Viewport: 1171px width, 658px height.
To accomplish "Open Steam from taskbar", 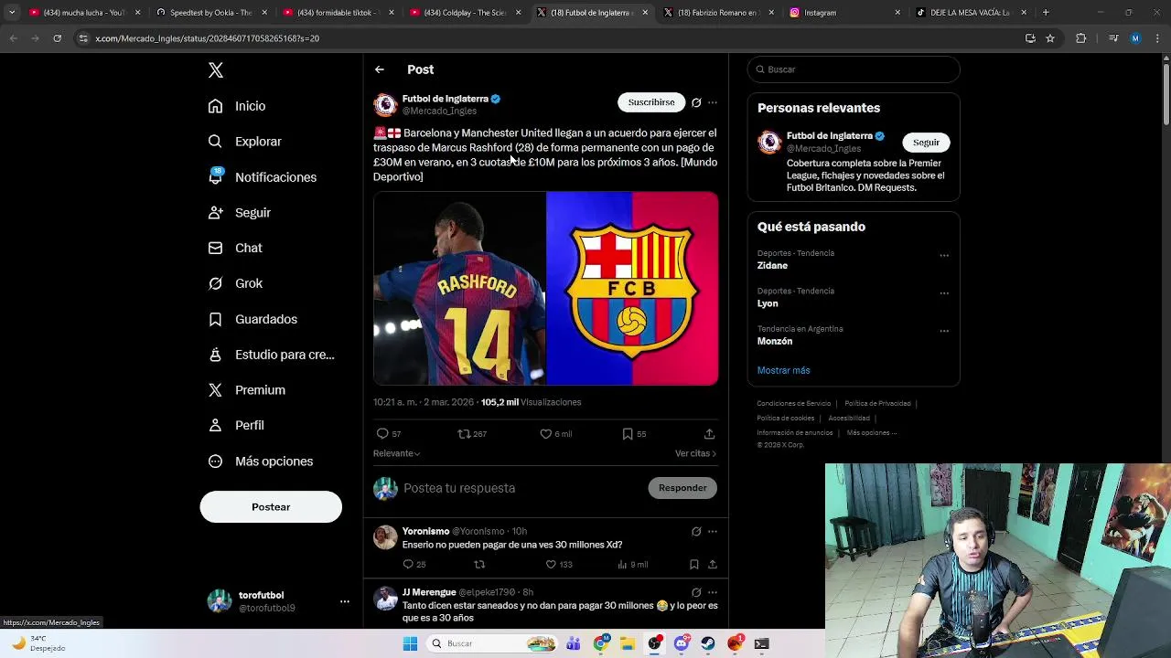I will [708, 643].
